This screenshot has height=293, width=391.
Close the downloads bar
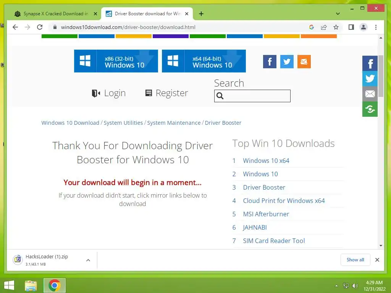coord(377,260)
